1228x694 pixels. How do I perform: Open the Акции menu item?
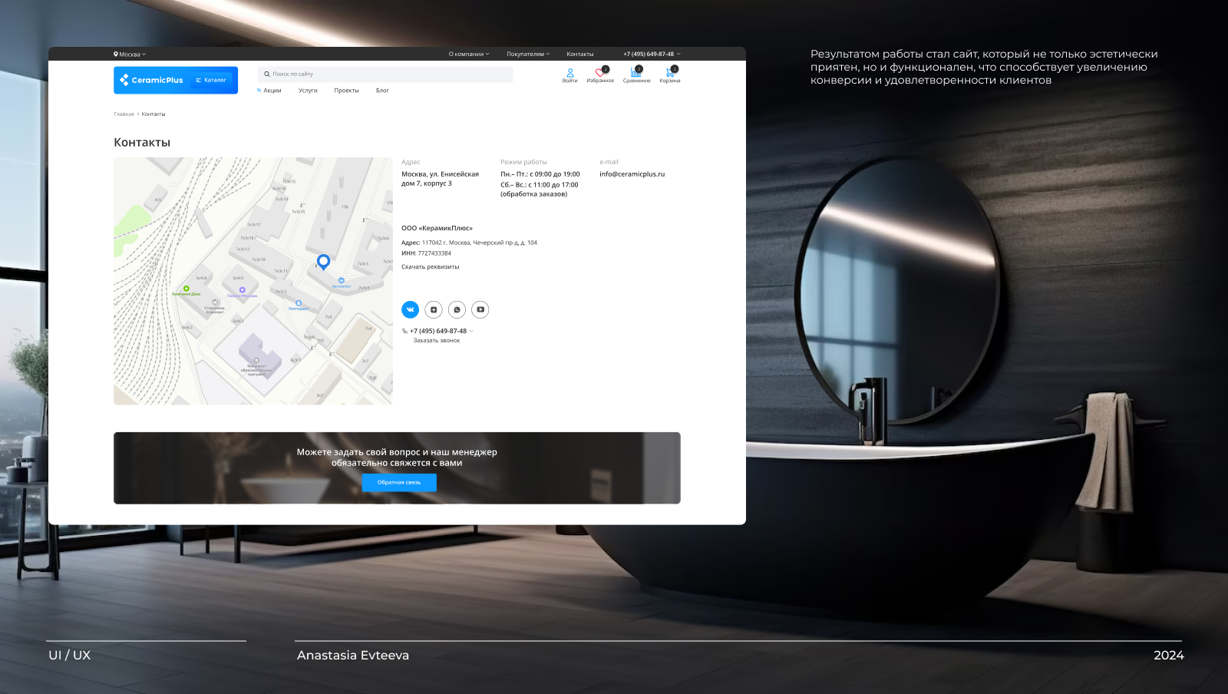pos(270,91)
